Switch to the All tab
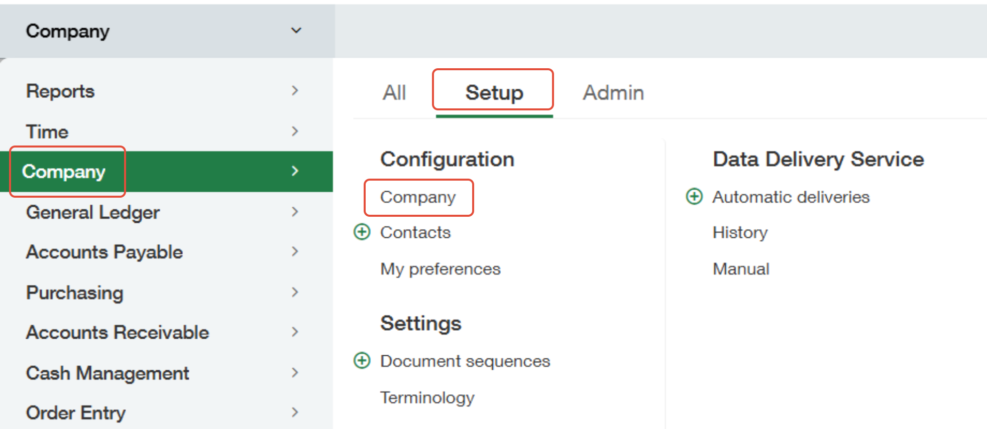 point(394,93)
